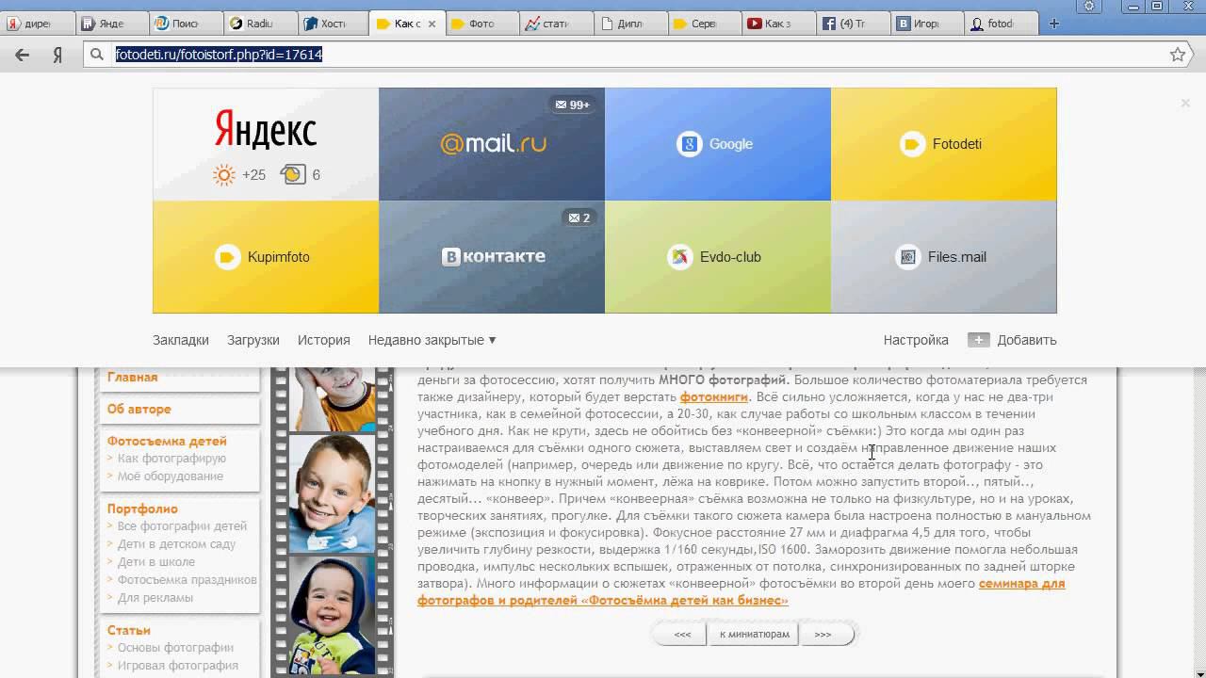Open the Kupimfoto speed dial tile
This screenshot has width=1206, height=678.
click(266, 257)
